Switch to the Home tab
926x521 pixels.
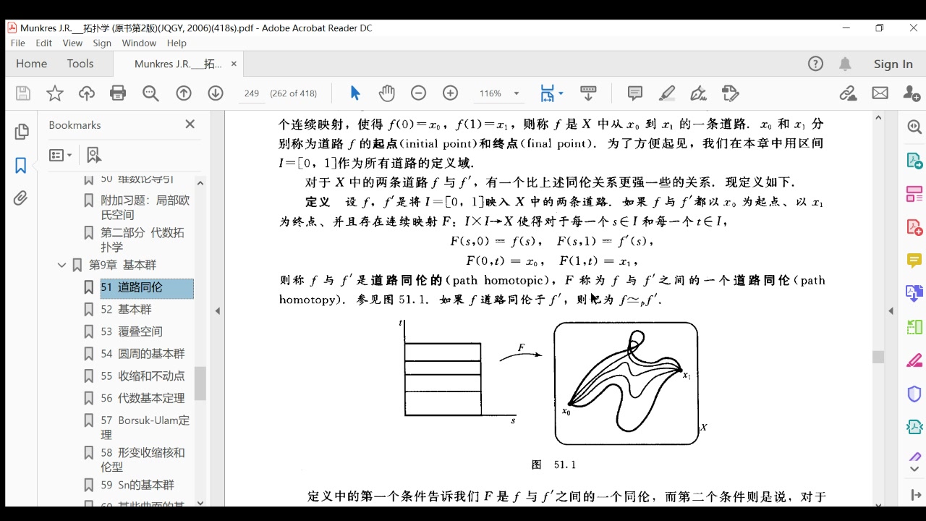point(32,64)
